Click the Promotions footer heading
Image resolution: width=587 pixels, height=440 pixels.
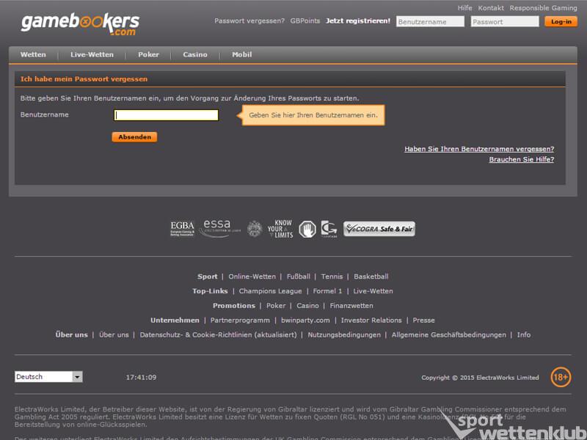tap(234, 306)
